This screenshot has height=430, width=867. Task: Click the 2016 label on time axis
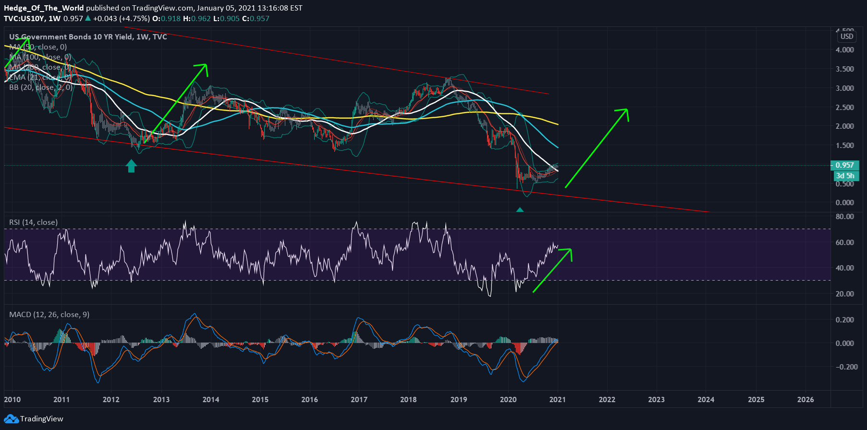point(310,399)
